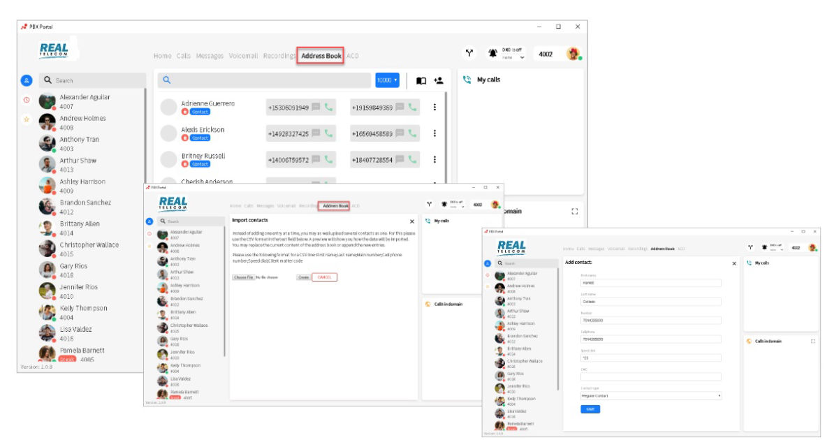The height and width of the screenshot is (440, 825).
Task: Expand the Calls in domain panel fullscreen
Action: coord(575,211)
